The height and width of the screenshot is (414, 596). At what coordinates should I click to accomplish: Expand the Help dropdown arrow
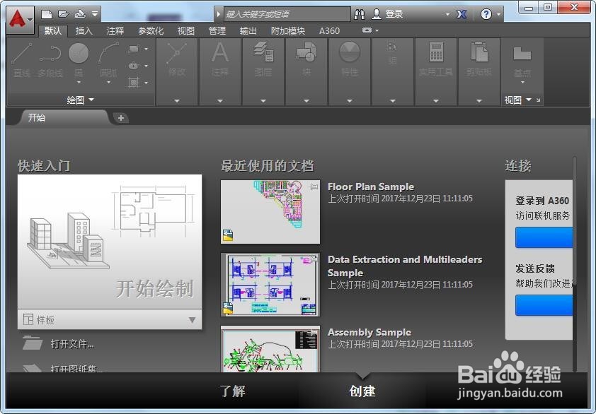(499, 14)
